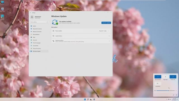The width and height of the screenshot is (179, 101).
Task: Open the Administrator account profile
Action: 36,17
